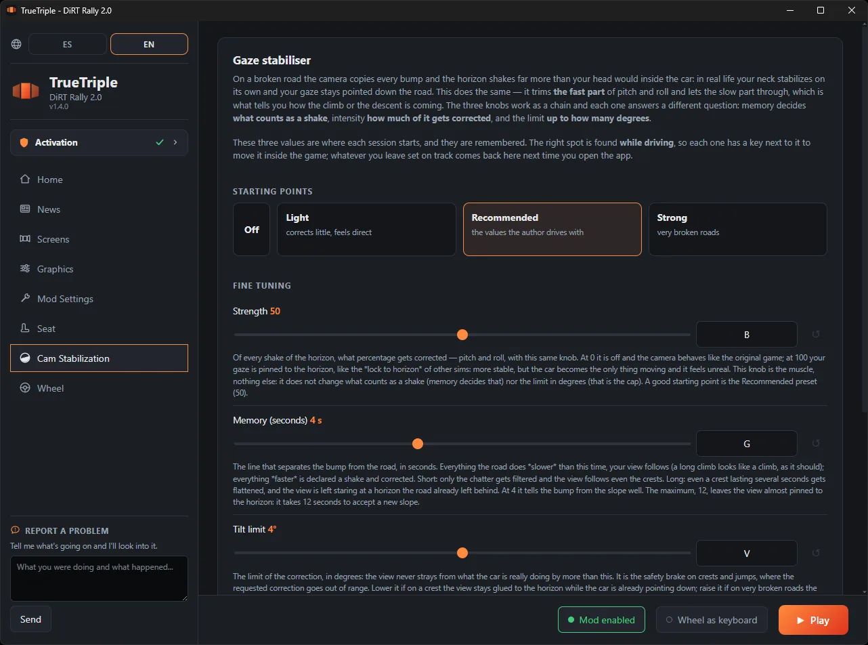The width and height of the screenshot is (868, 645).
Task: Select the Off starting point
Action: [x=251, y=230]
